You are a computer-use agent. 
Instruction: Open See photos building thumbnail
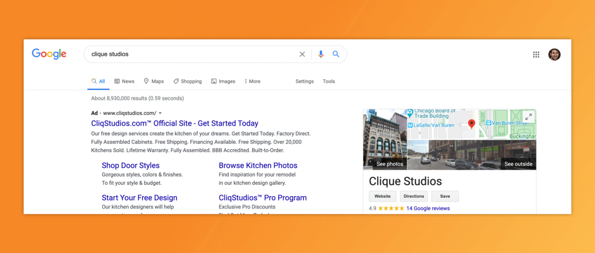(385, 139)
